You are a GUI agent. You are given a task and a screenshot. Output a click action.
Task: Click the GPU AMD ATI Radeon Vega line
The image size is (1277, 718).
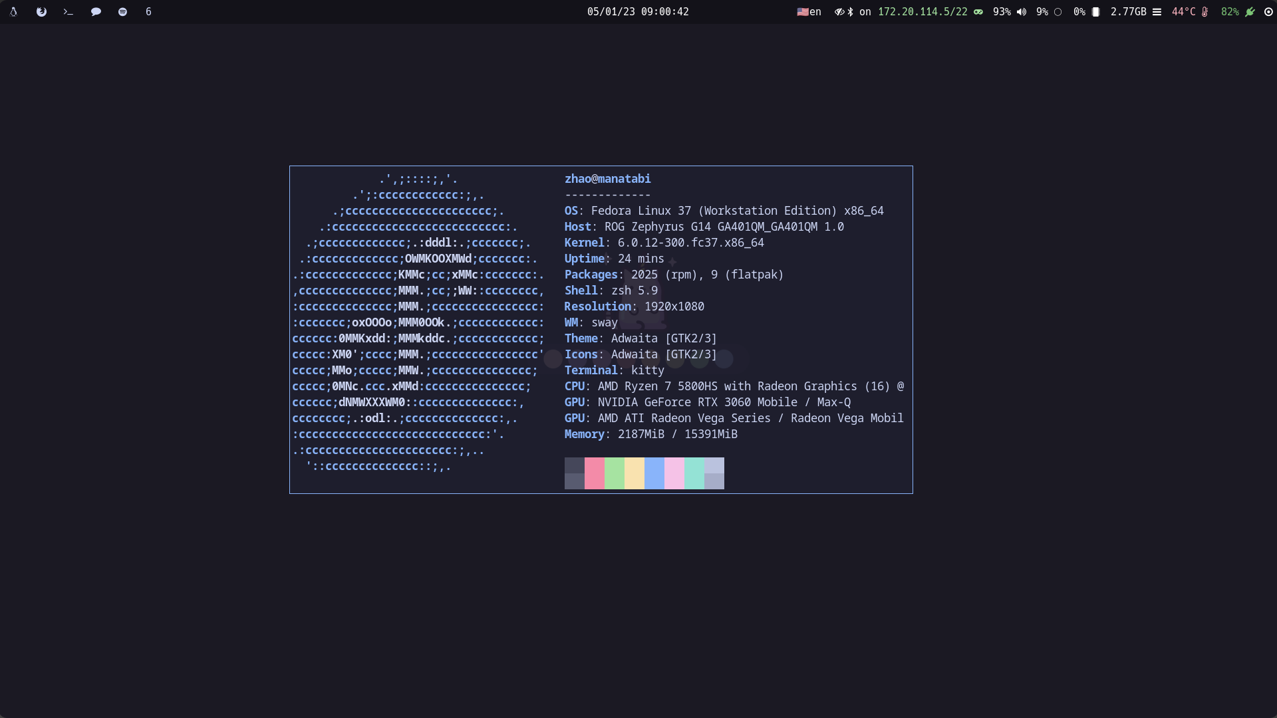pyautogui.click(x=734, y=418)
